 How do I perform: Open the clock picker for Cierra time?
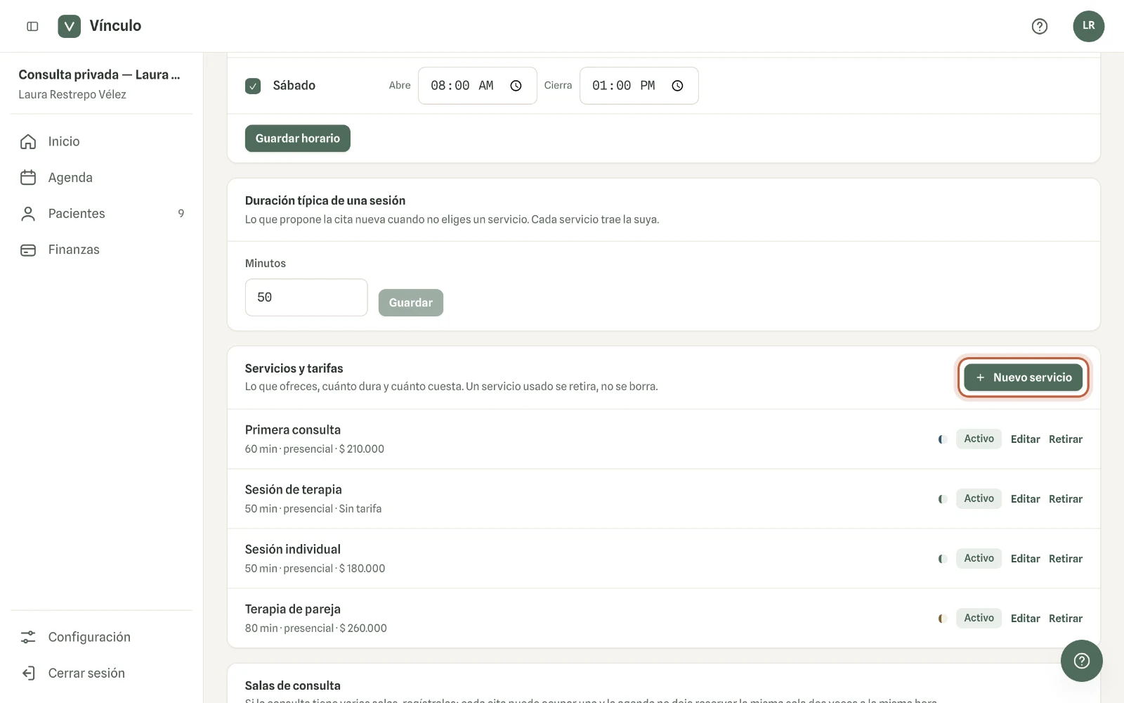677,86
